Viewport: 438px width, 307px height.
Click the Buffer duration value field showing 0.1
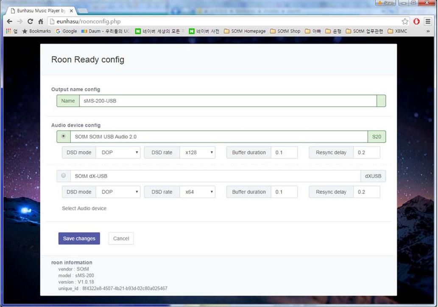(x=284, y=152)
